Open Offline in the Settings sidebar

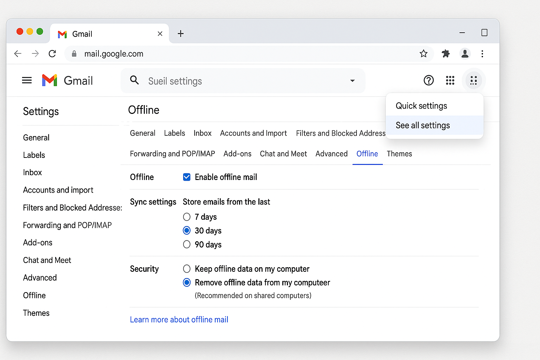[x=34, y=295]
